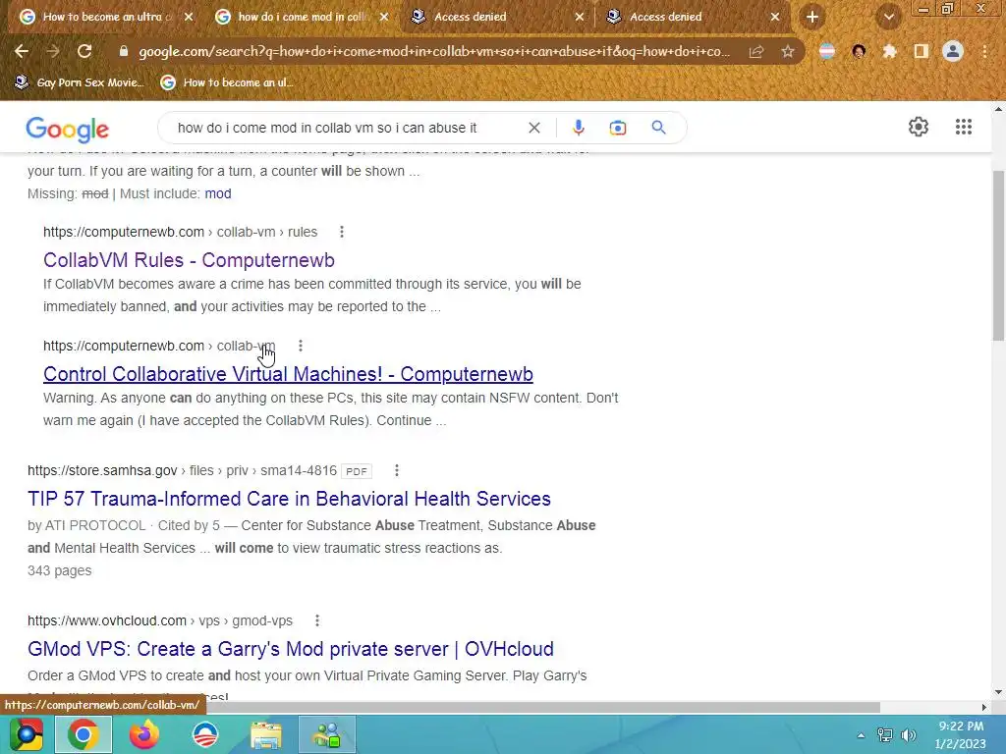Screen dimensions: 1006x754
Task: Click the forward navigation arrow
Action: pyautogui.click(x=53, y=51)
